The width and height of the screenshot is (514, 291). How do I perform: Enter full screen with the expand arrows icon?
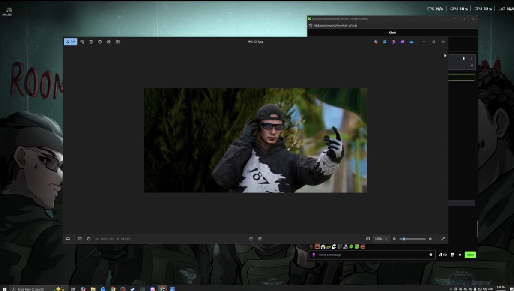coord(443,239)
